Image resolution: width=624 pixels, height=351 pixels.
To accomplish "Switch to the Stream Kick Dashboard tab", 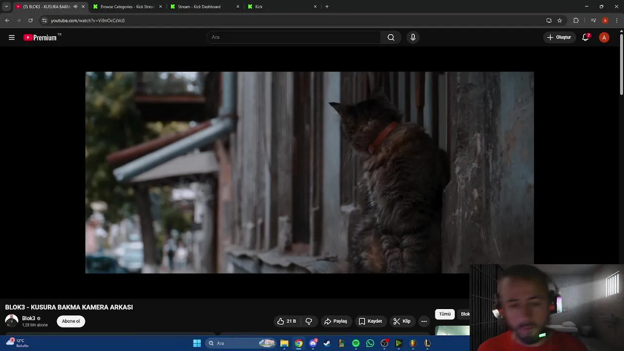I will coord(205,7).
